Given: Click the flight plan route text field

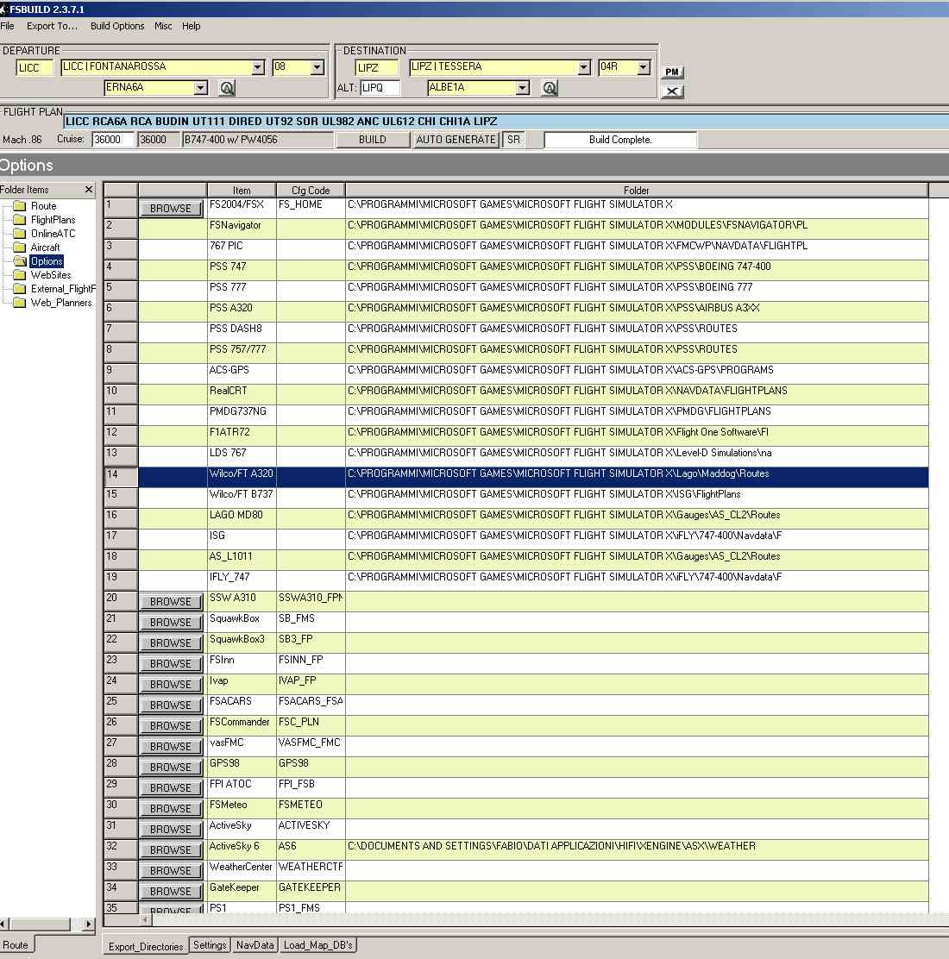Looking at the screenshot, I should click(x=506, y=121).
